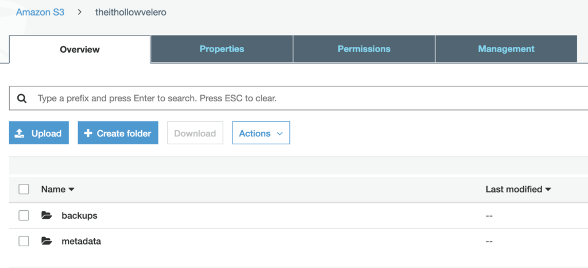The height and width of the screenshot is (268, 588).
Task: Switch to the Properties tab
Action: [x=222, y=49]
